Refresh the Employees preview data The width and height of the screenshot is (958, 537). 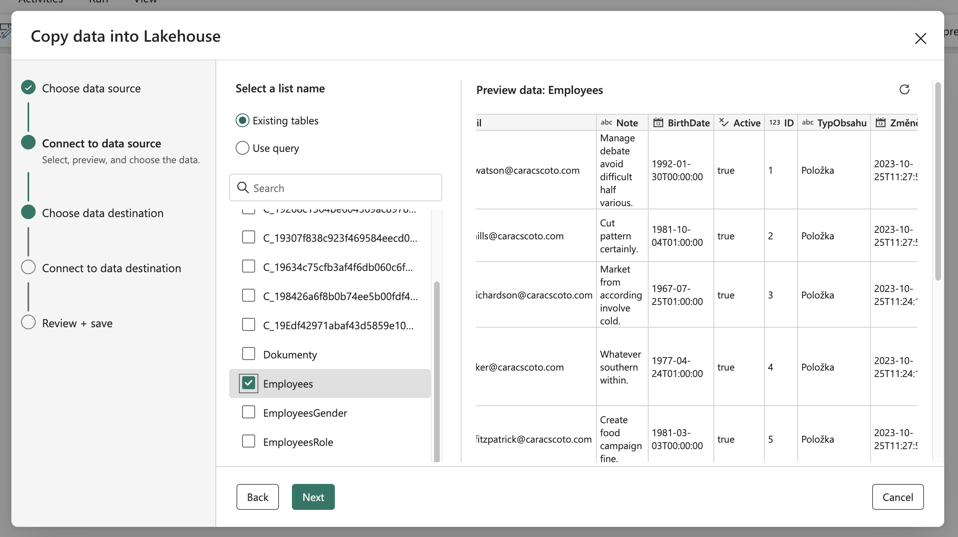904,89
